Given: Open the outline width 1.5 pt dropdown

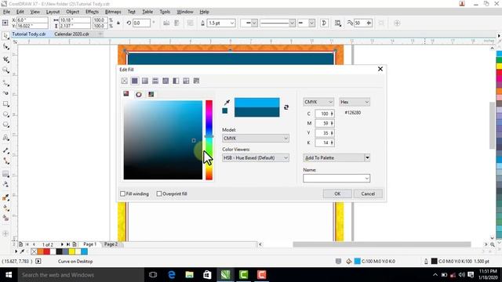Looking at the screenshot, I should [232, 23].
